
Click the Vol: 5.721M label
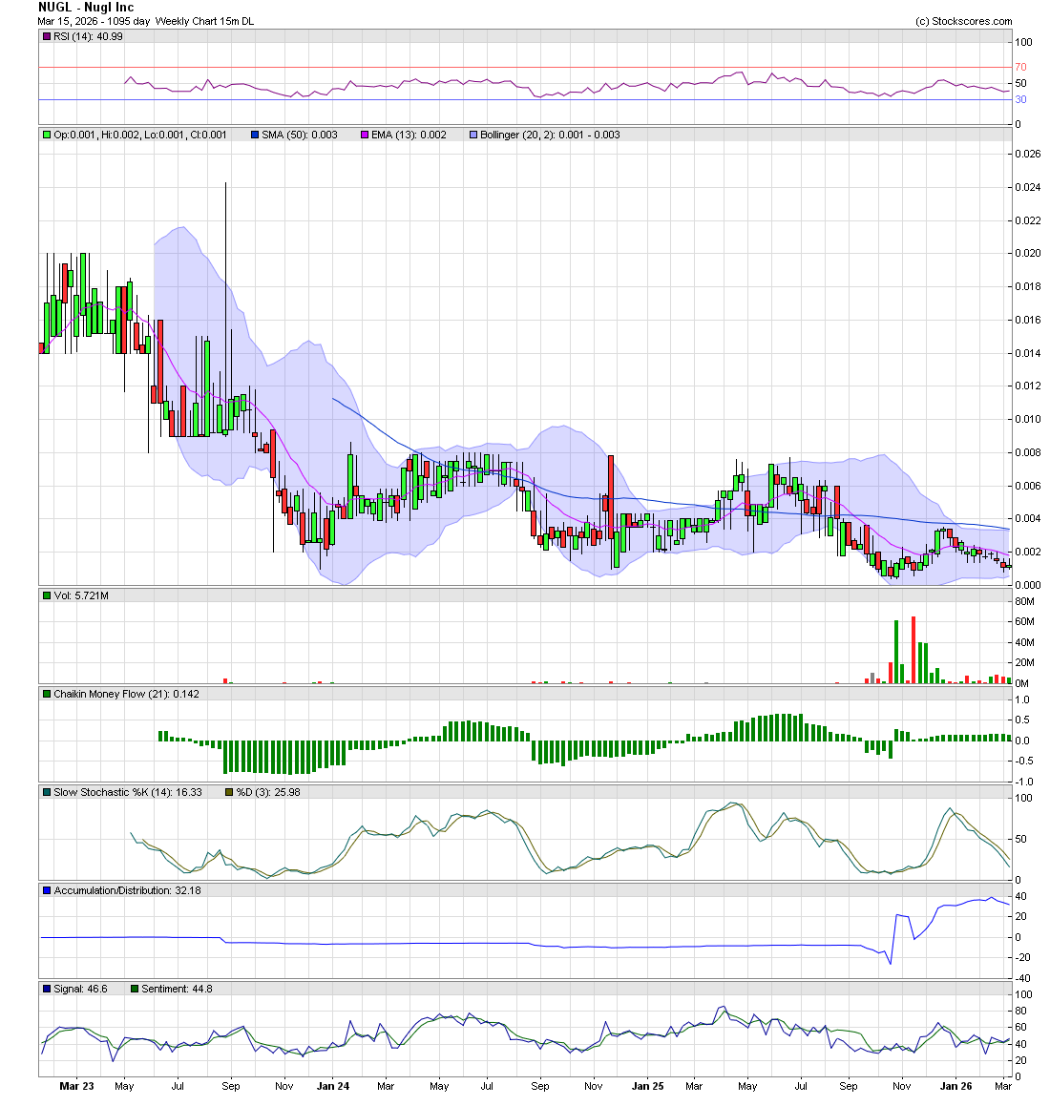[81, 596]
